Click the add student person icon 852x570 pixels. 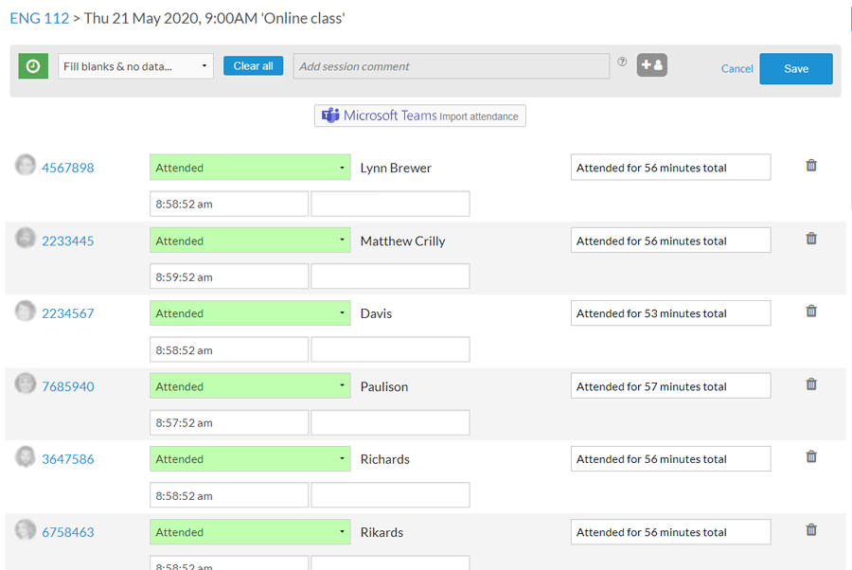click(x=651, y=65)
